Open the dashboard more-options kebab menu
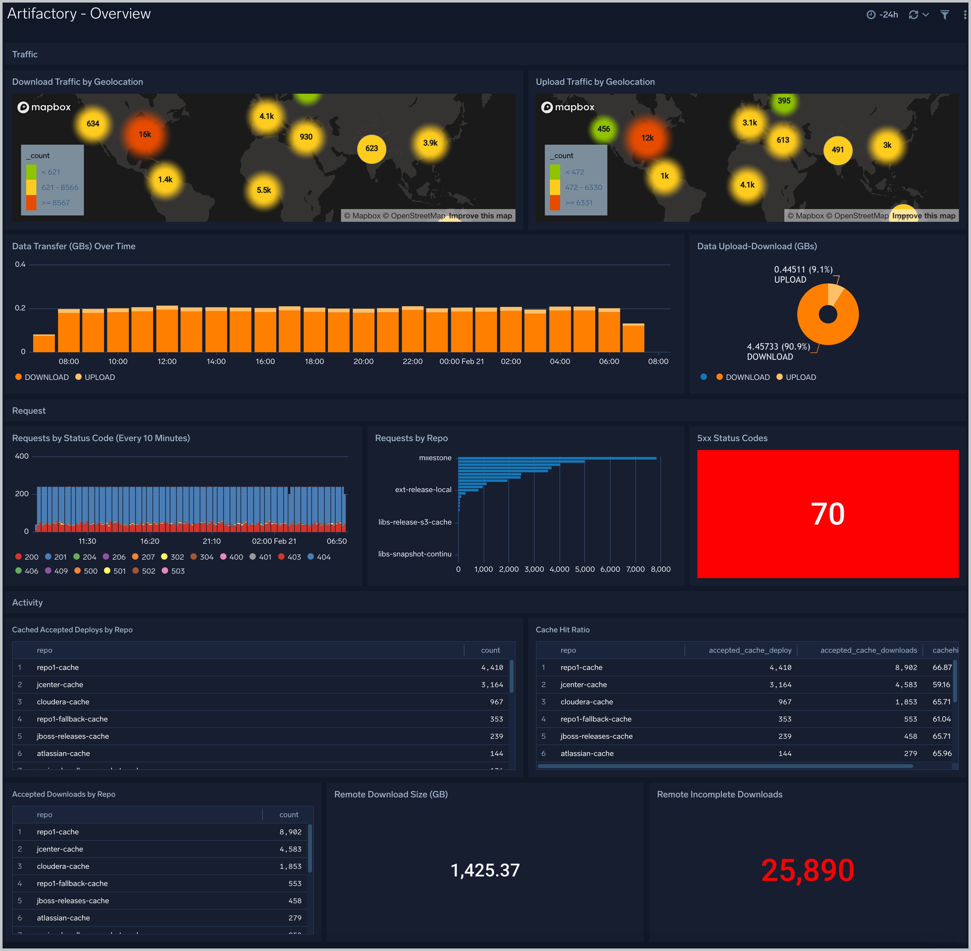The width and height of the screenshot is (971, 951). pyautogui.click(x=965, y=15)
